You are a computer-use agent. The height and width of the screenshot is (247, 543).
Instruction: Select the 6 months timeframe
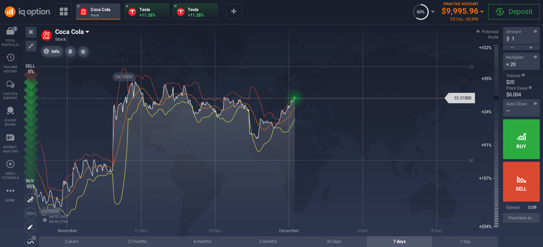pos(203,241)
